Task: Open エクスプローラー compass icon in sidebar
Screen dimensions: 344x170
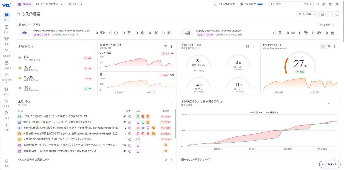Action: click(x=7, y=75)
